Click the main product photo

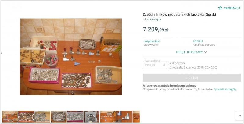[x=70, y=57]
